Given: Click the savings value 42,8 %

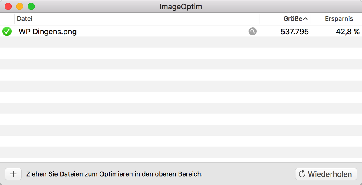Looking at the screenshot, I should 348,32.
